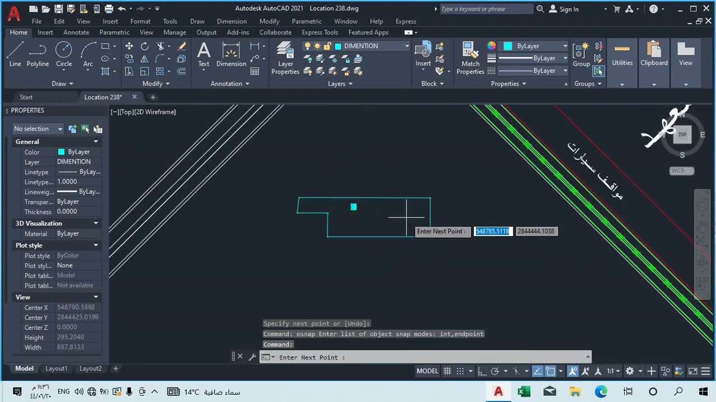
Task: Select the Arc tool
Action: coord(88,54)
